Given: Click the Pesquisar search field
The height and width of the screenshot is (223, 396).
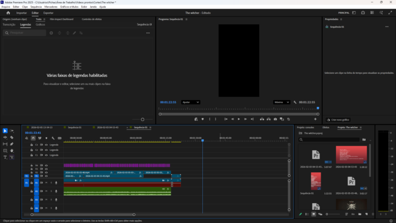Looking at the screenshot, I should pyautogui.click(x=25, y=33).
